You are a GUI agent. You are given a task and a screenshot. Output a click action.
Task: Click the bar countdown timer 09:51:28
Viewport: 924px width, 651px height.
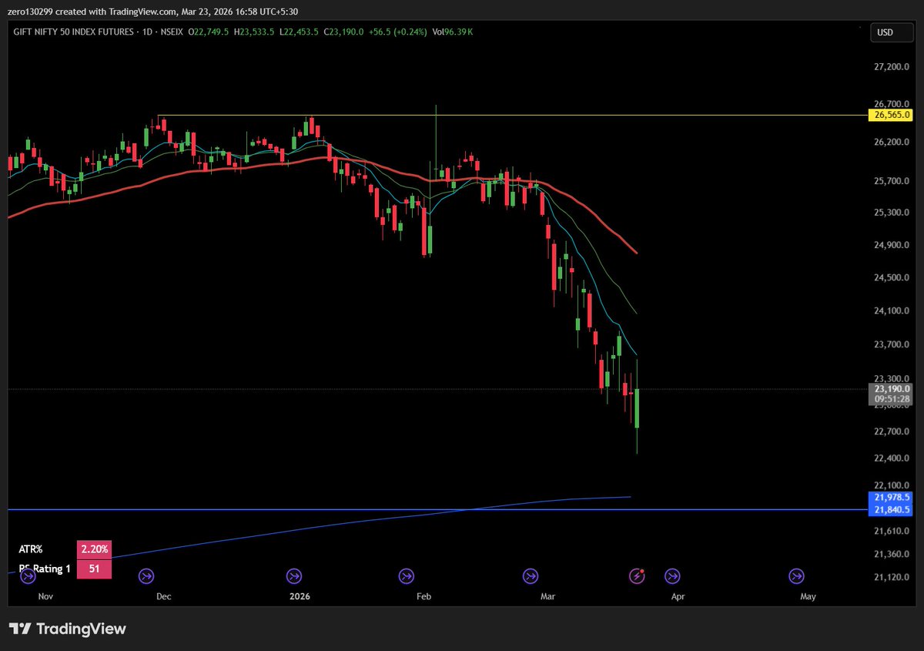pyautogui.click(x=892, y=399)
